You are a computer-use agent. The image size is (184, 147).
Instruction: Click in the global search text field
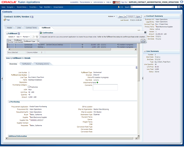click(166, 7)
